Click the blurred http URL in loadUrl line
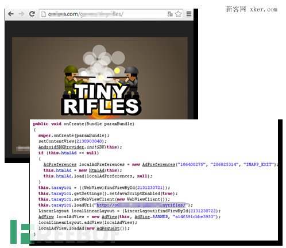Screen dimensions: 286x248 (x=141, y=205)
